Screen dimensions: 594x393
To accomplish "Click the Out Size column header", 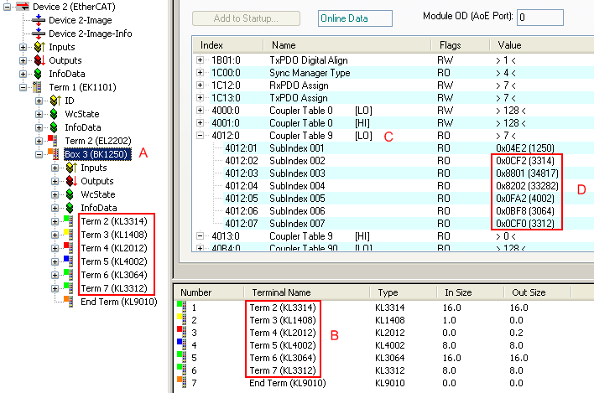I will 537,292.
